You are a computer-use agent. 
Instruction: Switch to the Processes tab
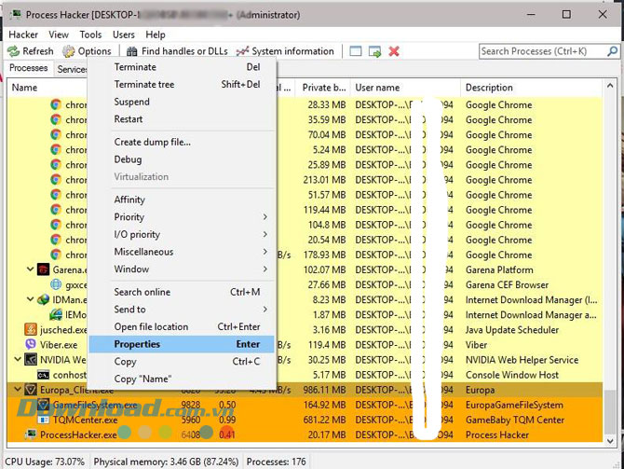28,69
